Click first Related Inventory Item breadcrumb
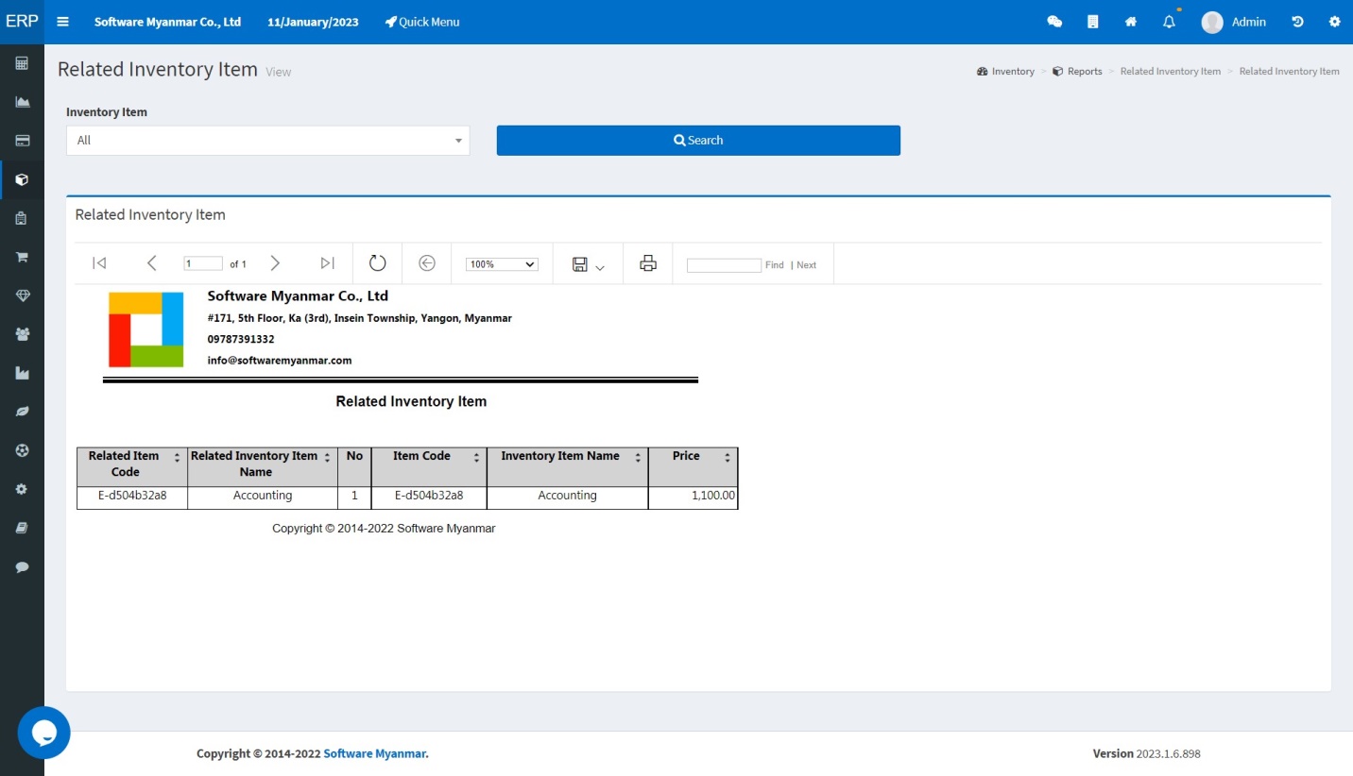The image size is (1353, 776). pos(1171,72)
